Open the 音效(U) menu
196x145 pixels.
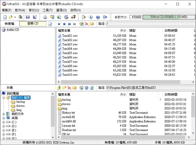click(34, 10)
